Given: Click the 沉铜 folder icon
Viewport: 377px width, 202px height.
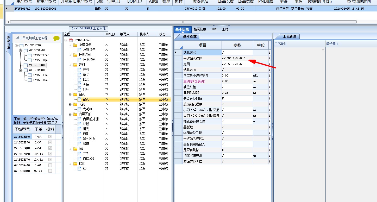Looking at the screenshot, I should (x=75, y=104).
